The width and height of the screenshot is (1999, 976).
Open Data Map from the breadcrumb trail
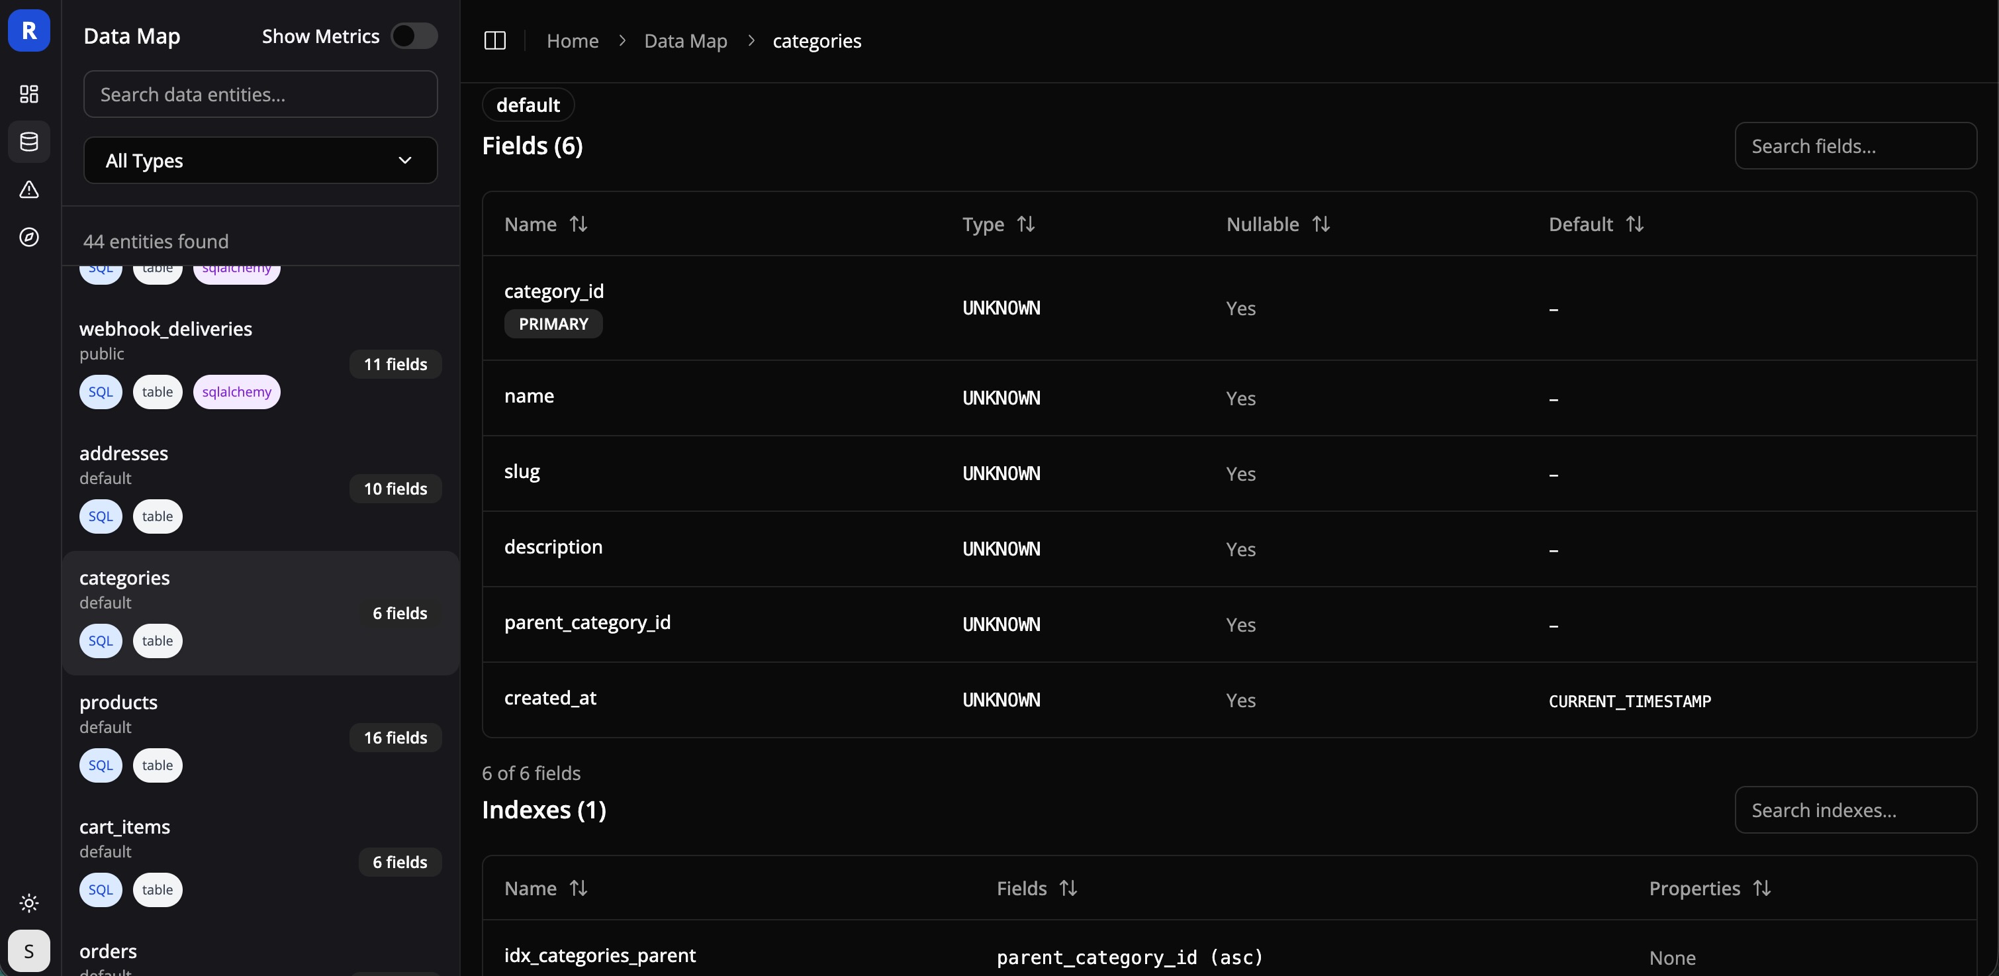coord(685,40)
